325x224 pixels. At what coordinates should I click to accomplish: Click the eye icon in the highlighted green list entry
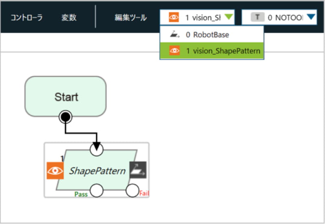(x=174, y=52)
